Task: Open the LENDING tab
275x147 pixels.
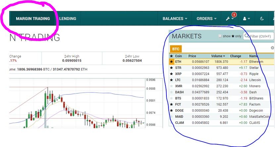Action: coord(68,19)
